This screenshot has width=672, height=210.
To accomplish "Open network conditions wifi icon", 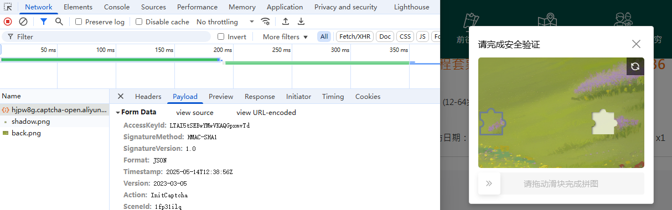I will coord(266,22).
